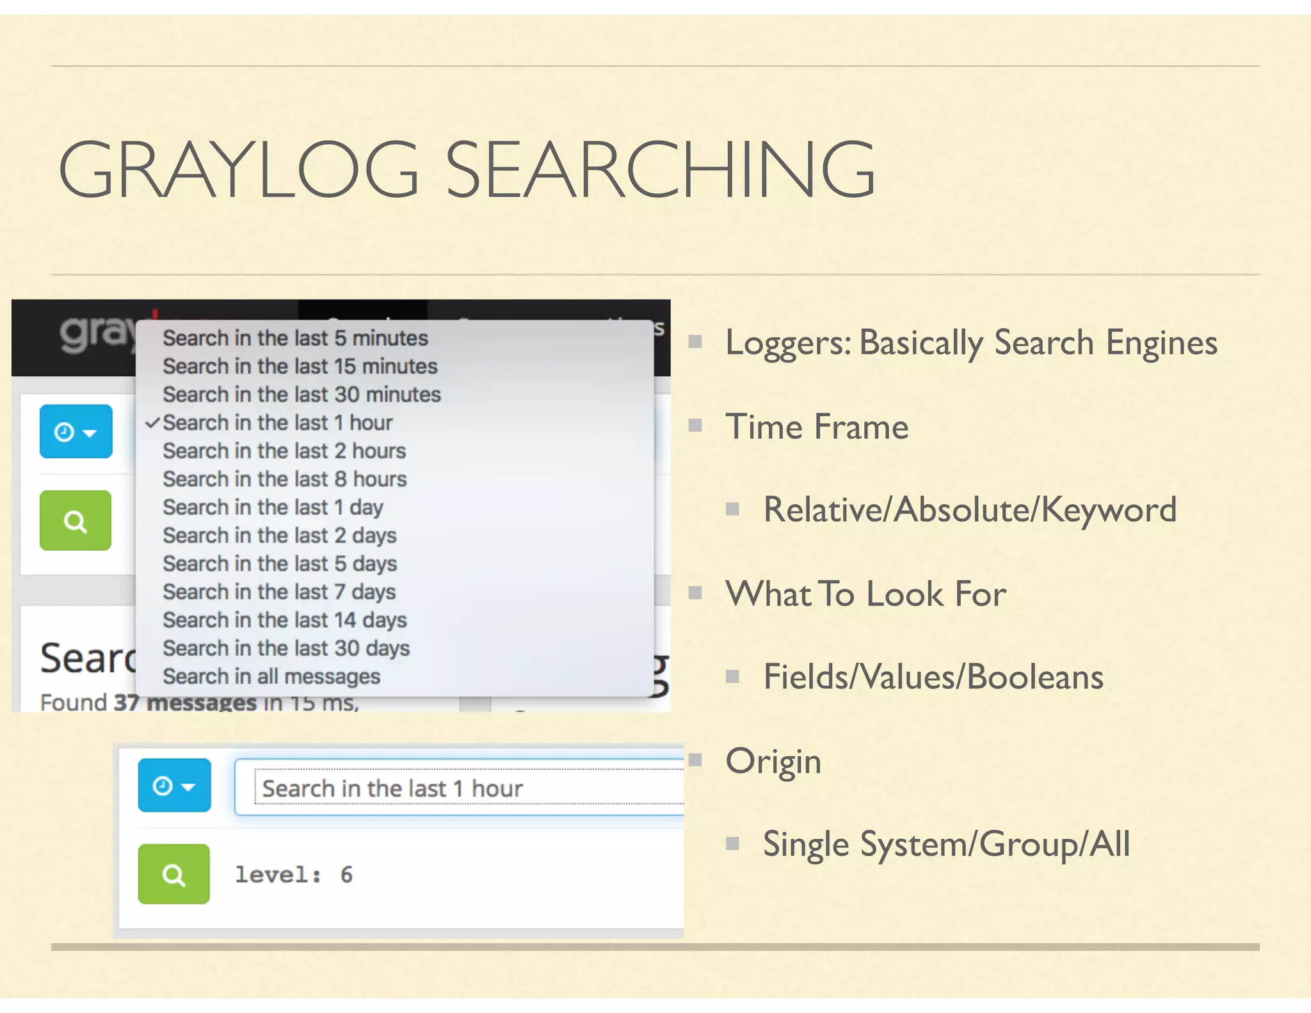
Task: Click the 'Time Frame' bullet
Action: click(x=817, y=426)
